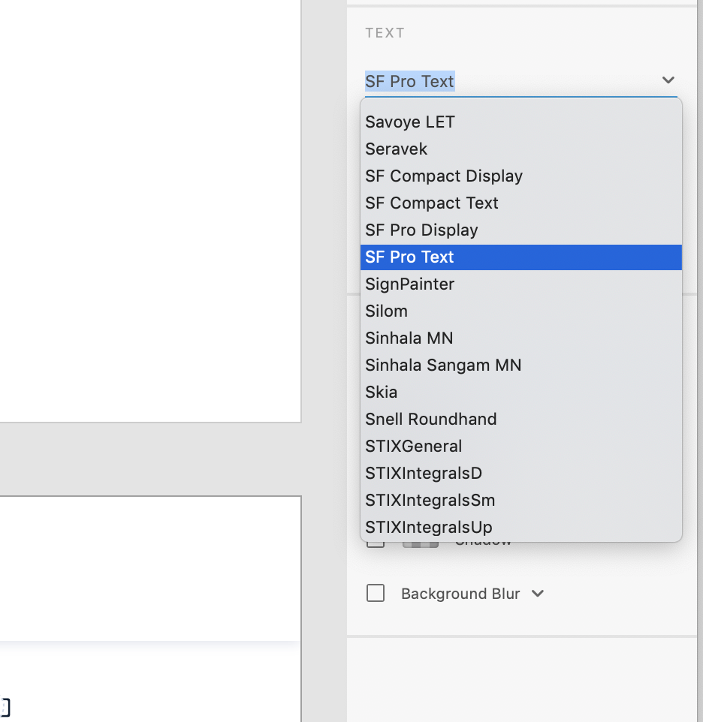This screenshot has height=722, width=703.
Task: Select Snell Roundhand font
Action: pyautogui.click(x=431, y=419)
